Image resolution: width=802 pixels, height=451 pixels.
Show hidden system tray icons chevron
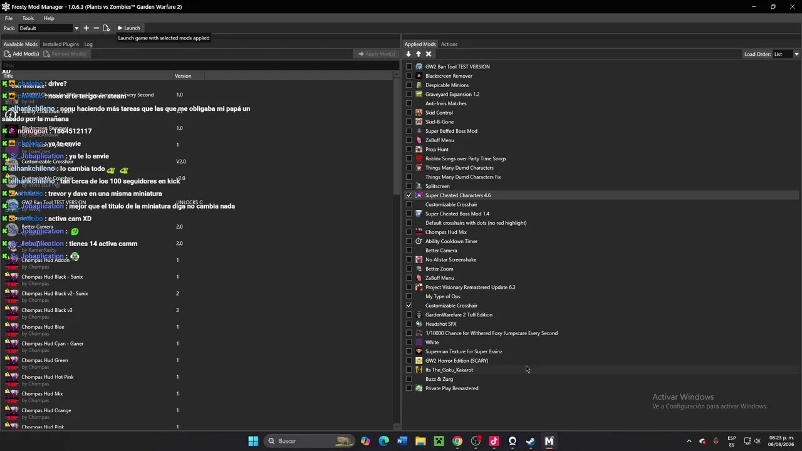pyautogui.click(x=689, y=441)
